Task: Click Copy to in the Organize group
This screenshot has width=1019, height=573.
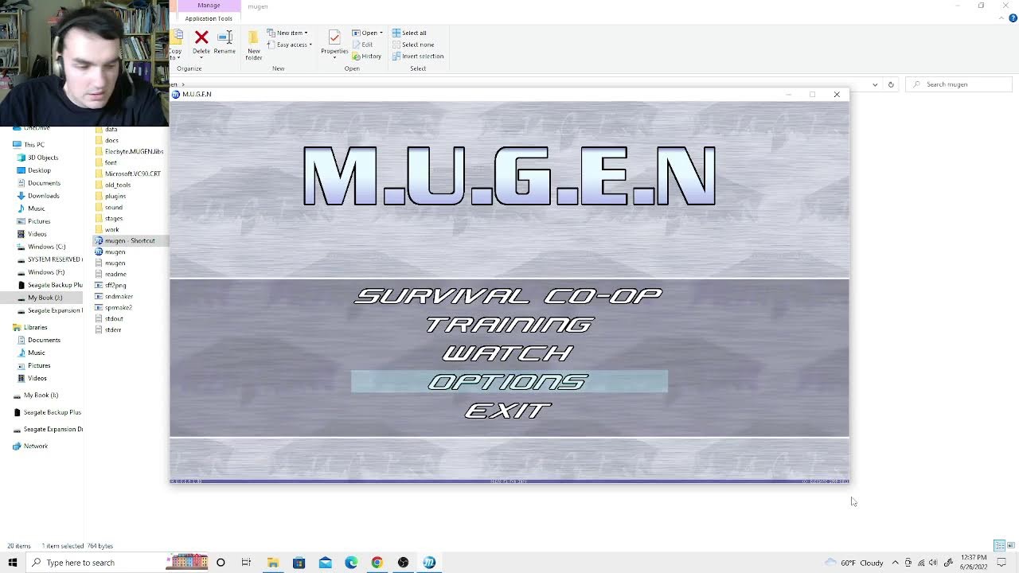Action: (x=175, y=45)
